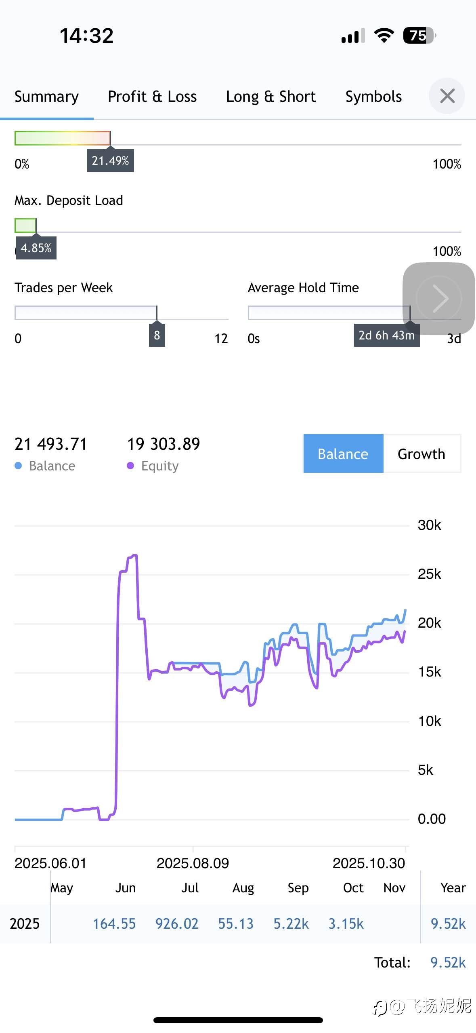The height and width of the screenshot is (1033, 476).
Task: Select the September profit value 5.22k
Action: point(291,924)
